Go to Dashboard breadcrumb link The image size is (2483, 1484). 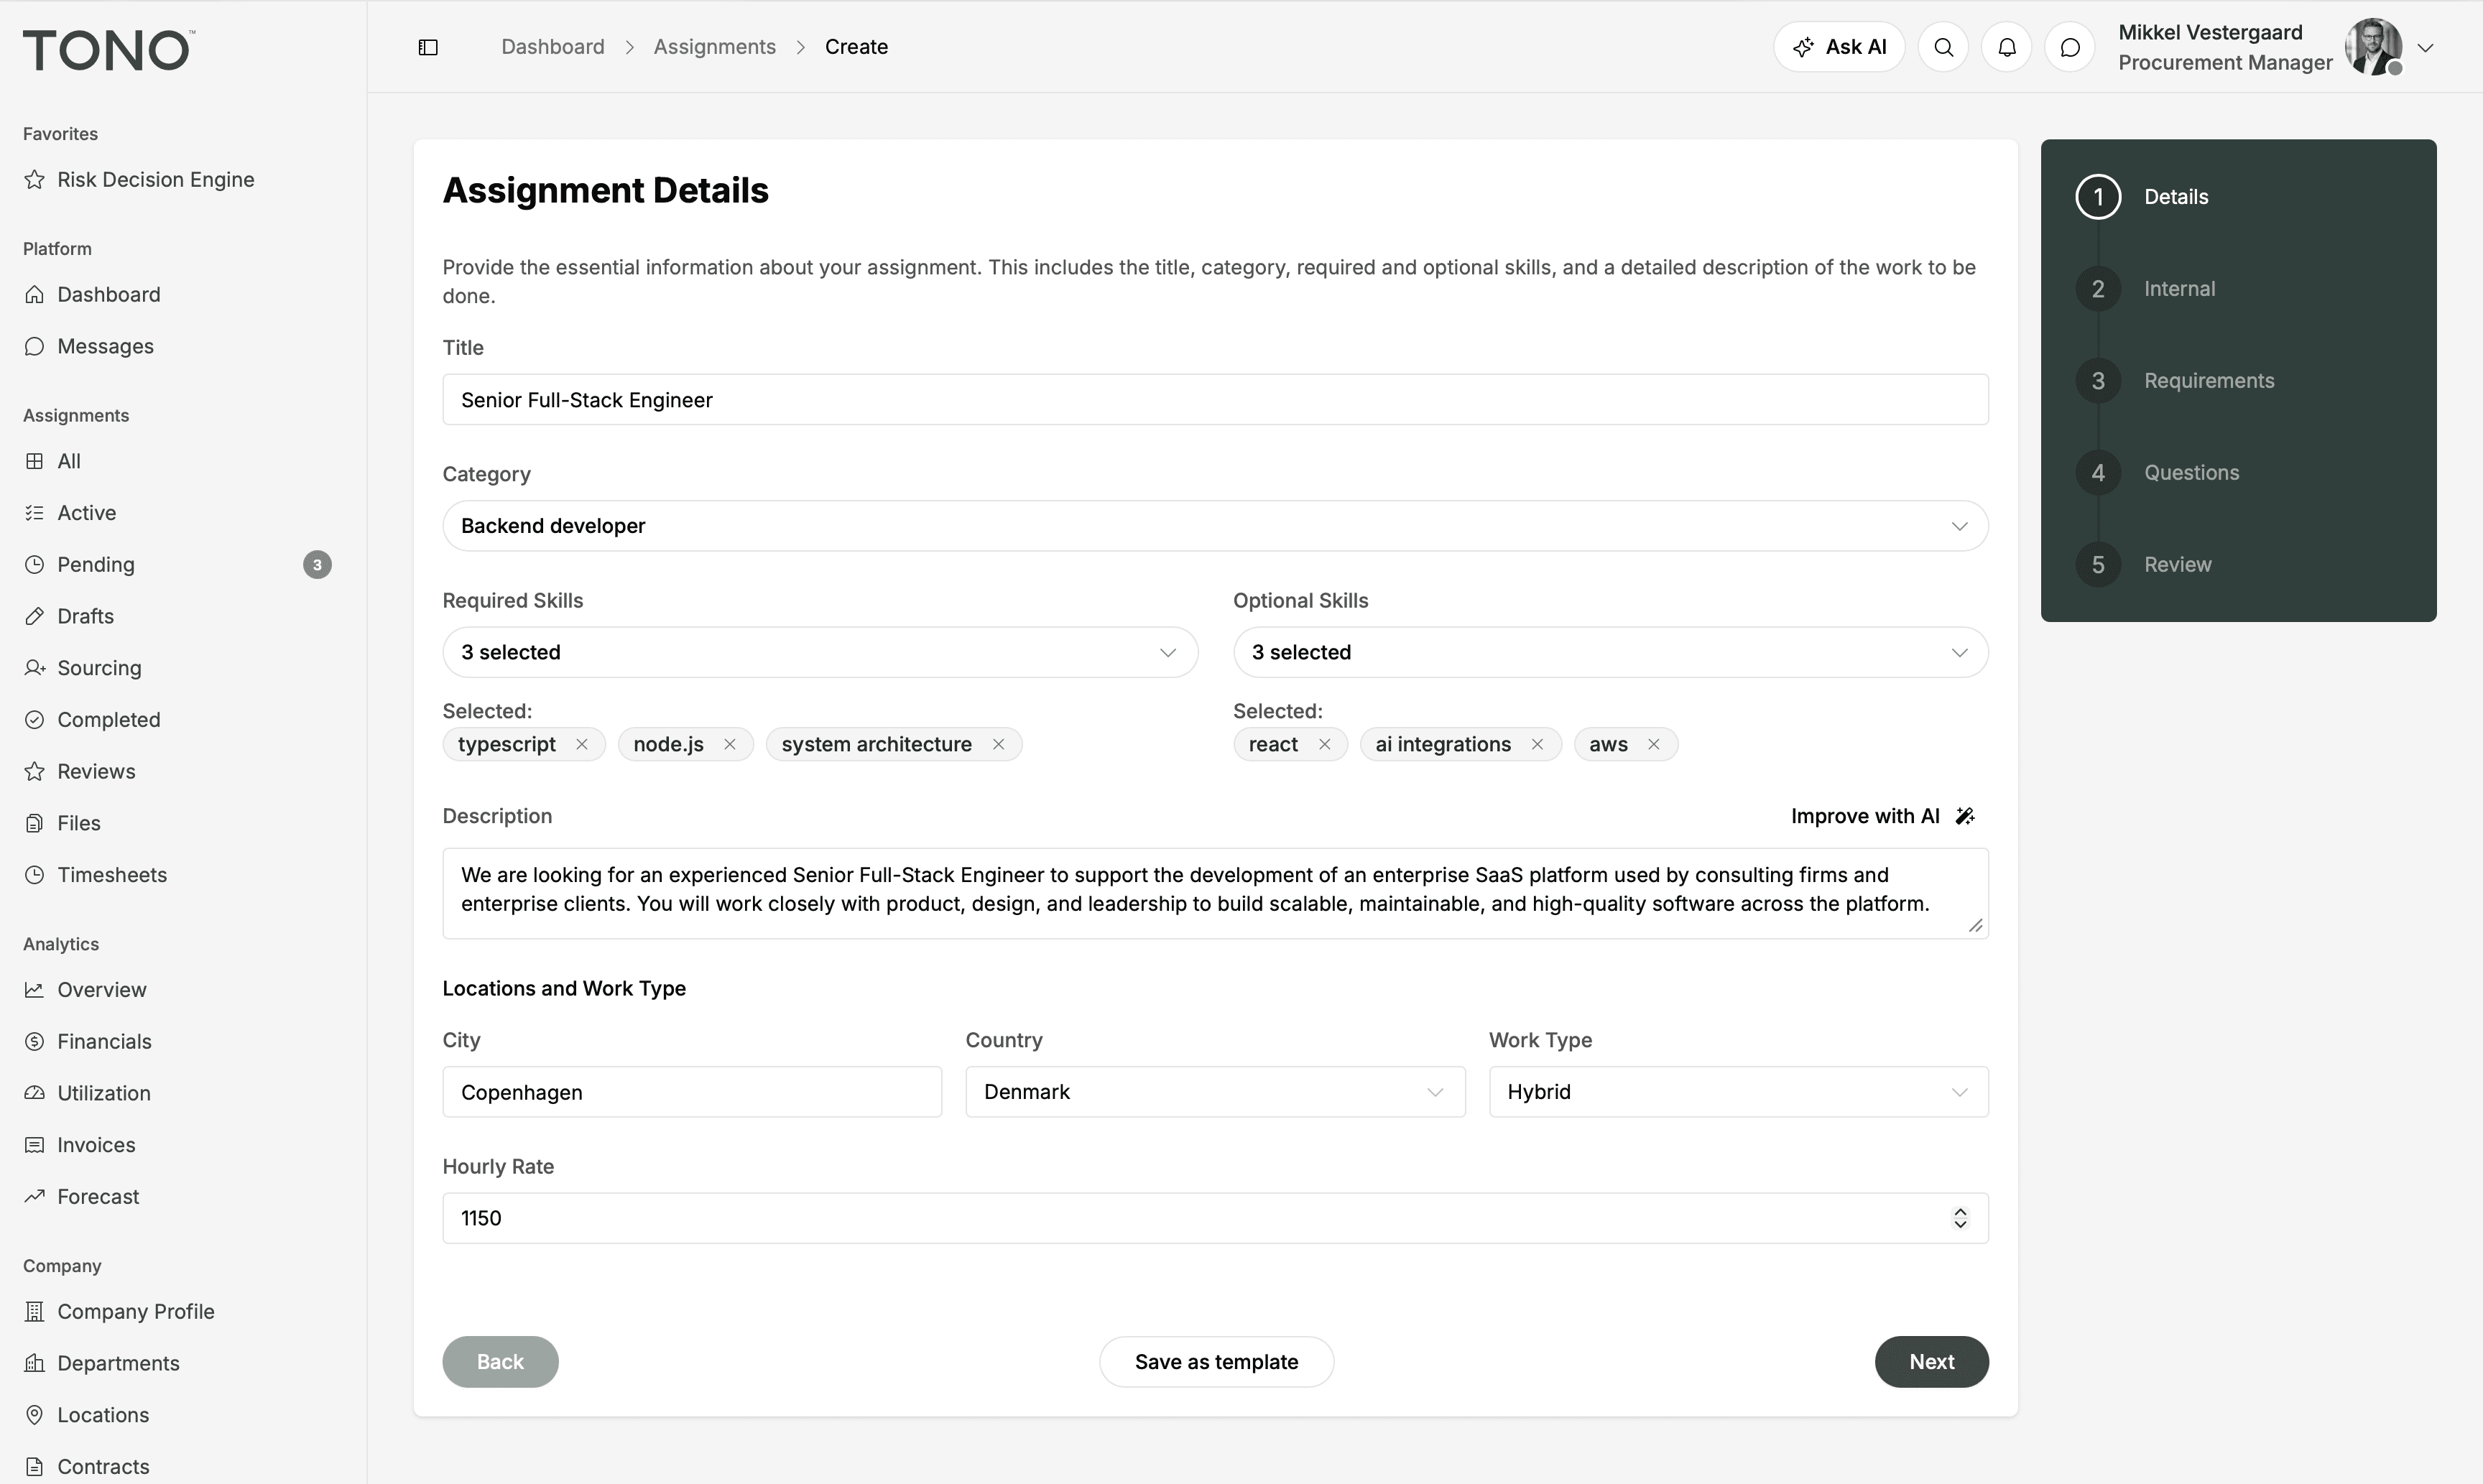[553, 47]
